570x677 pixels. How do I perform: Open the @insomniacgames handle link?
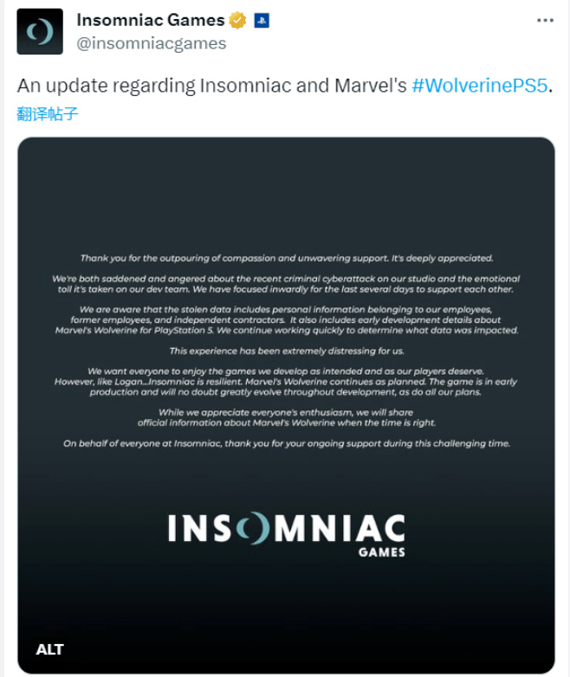(x=152, y=43)
